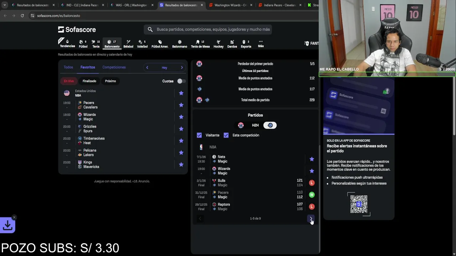Unfavorite the Wizards vs Magic star in list
This screenshot has width=456, height=256.
coord(181,117)
